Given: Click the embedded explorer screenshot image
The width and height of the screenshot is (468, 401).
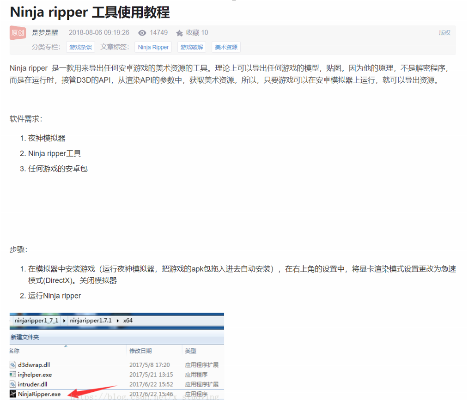Looking at the screenshot, I should click(117, 356).
